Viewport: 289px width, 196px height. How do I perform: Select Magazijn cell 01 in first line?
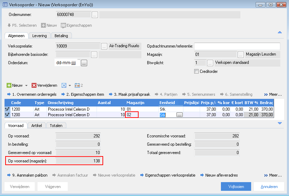142,109
